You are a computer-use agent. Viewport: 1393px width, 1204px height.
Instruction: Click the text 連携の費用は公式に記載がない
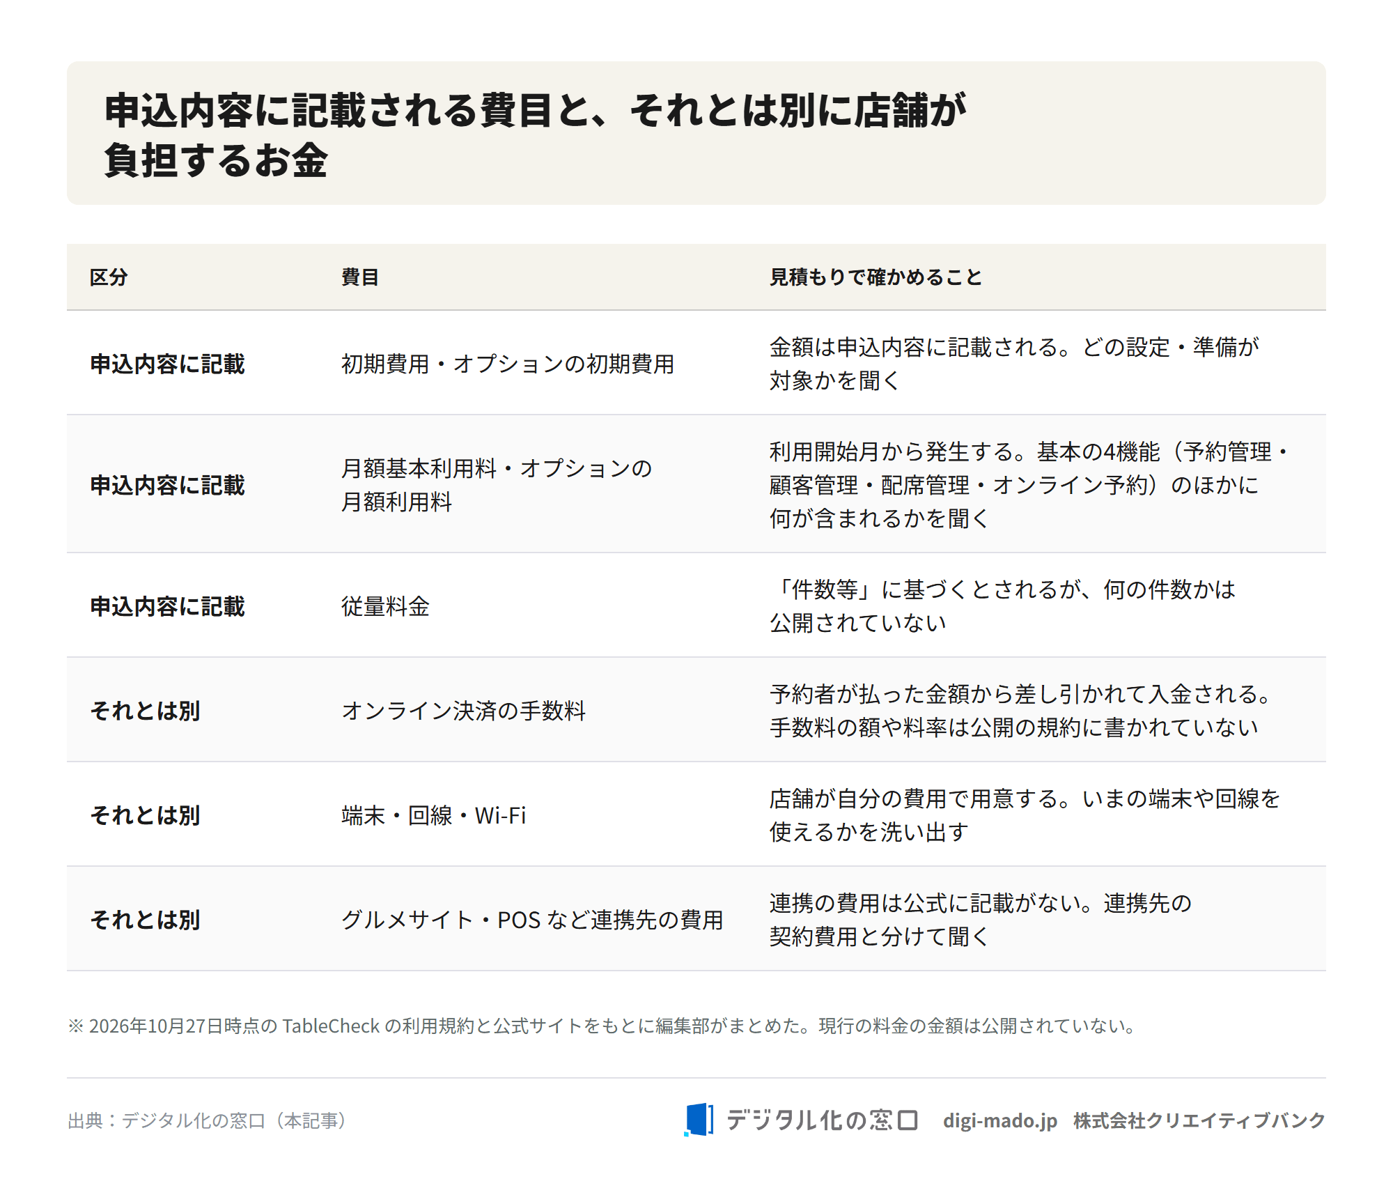click(925, 903)
